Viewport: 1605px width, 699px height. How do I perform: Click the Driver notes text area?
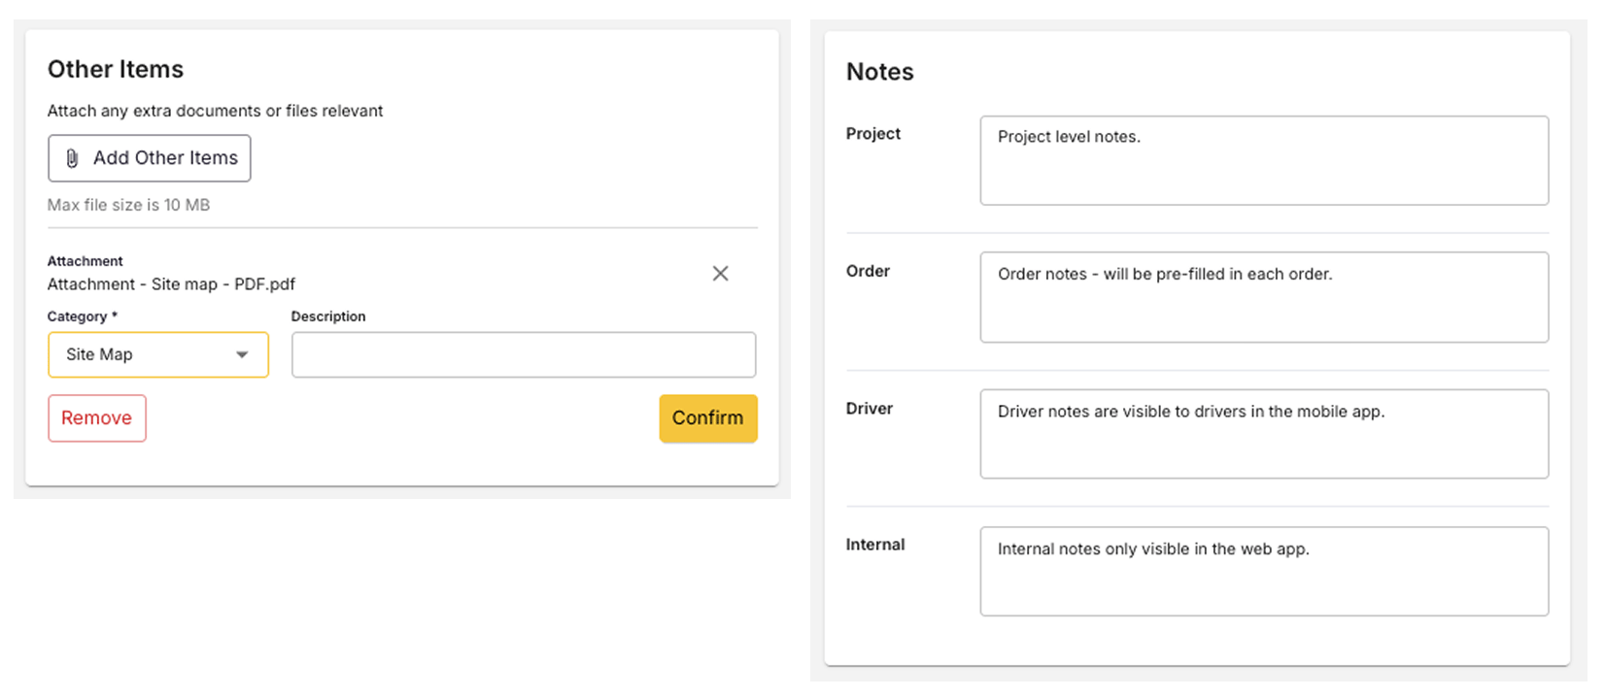(1264, 434)
